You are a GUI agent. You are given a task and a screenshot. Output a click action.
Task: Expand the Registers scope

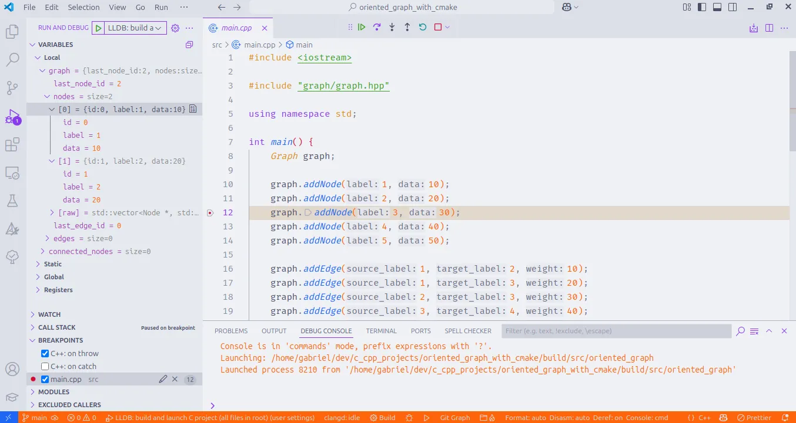click(x=38, y=290)
